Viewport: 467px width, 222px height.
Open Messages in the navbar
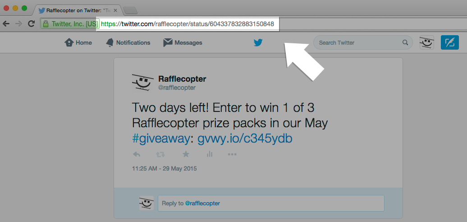tap(183, 42)
